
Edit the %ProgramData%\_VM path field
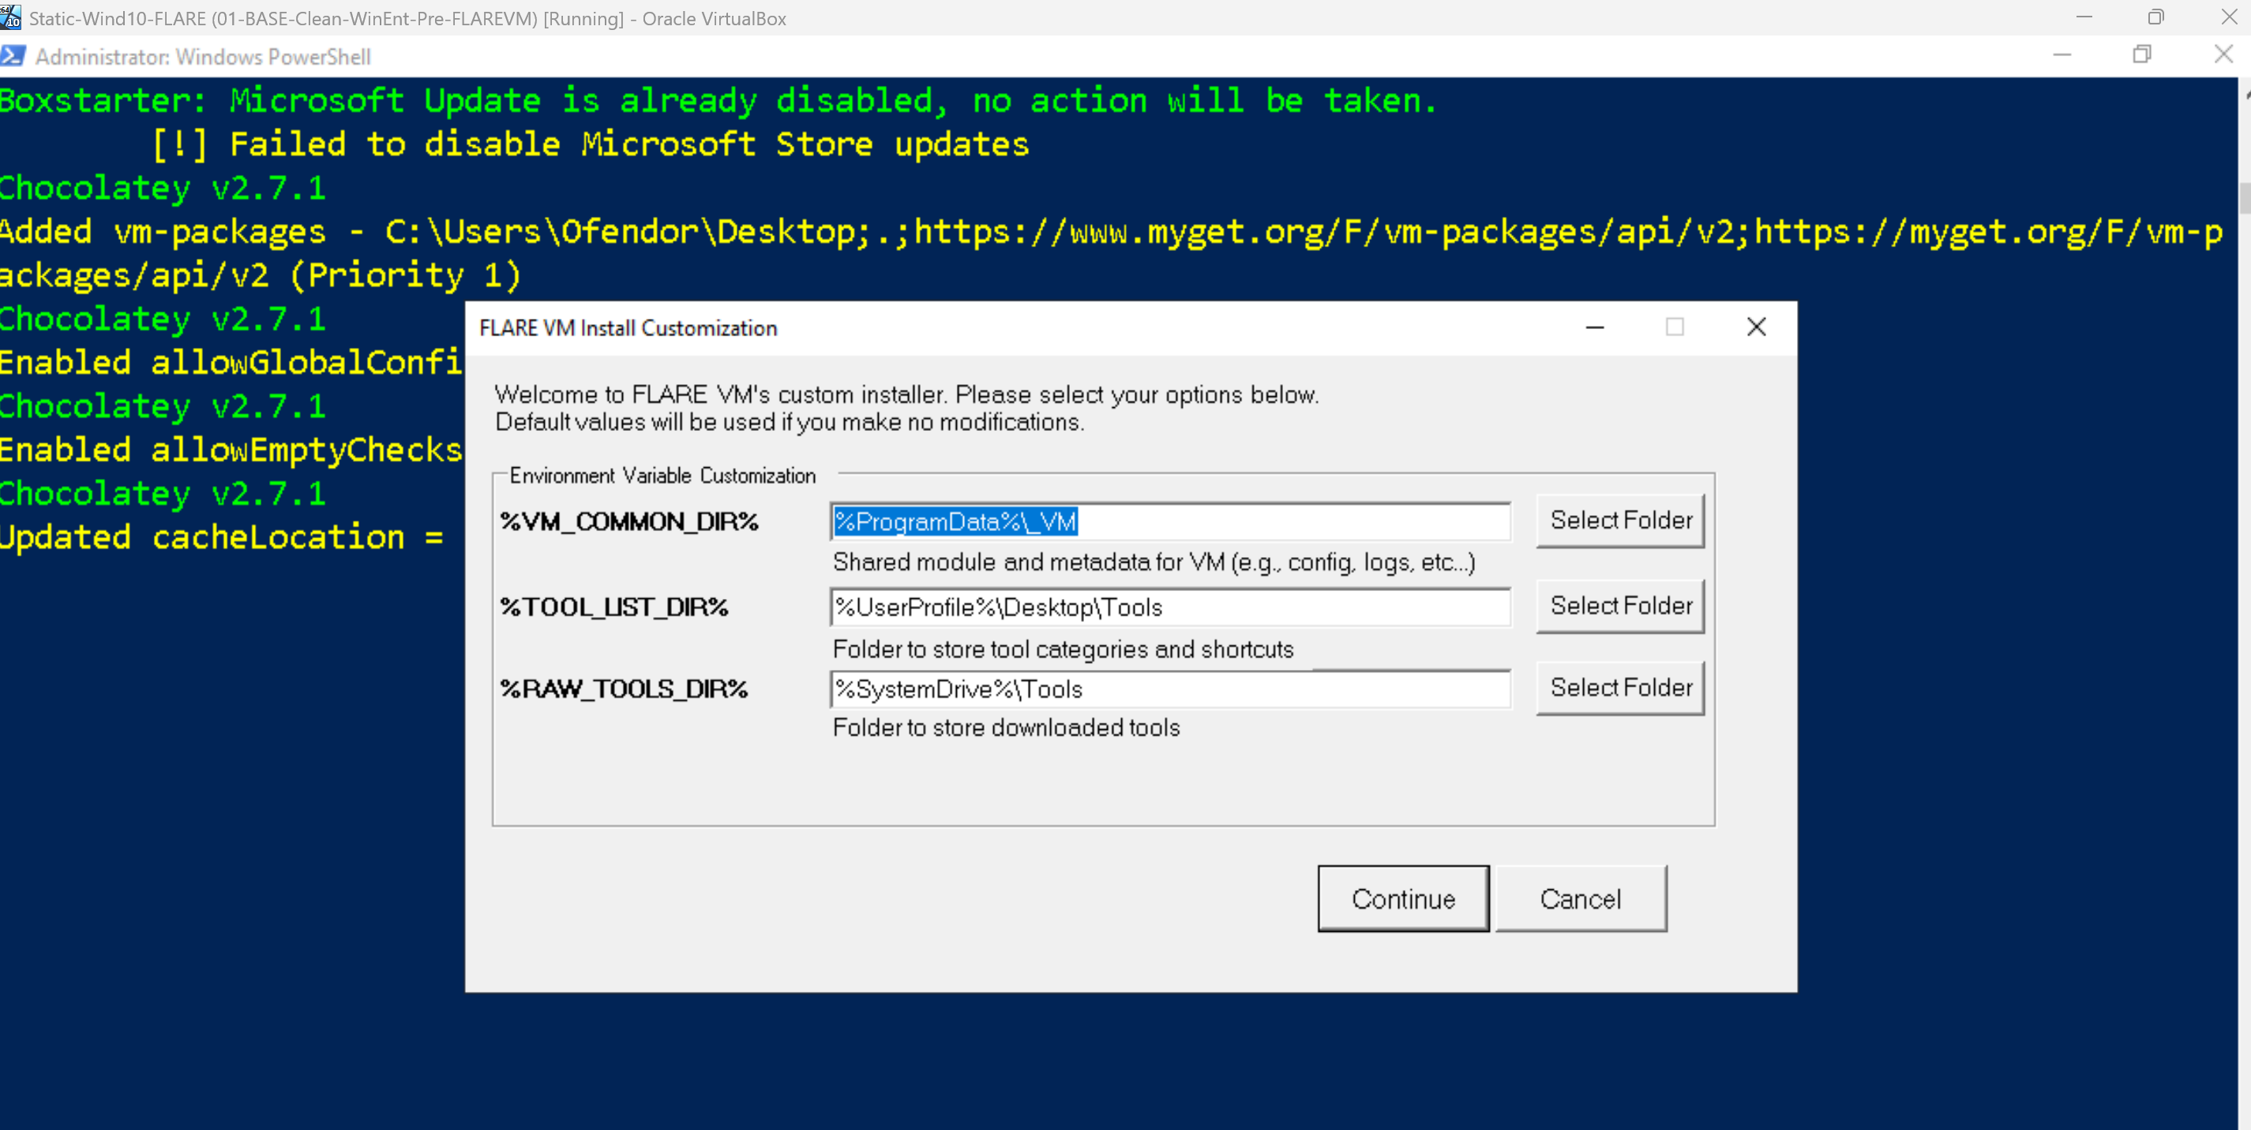coord(1170,522)
